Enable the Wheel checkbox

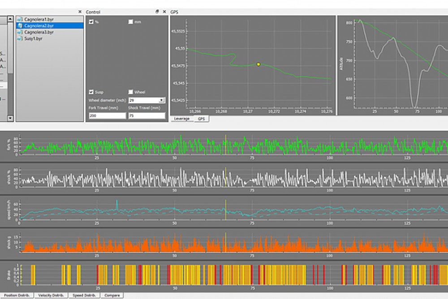(131, 92)
